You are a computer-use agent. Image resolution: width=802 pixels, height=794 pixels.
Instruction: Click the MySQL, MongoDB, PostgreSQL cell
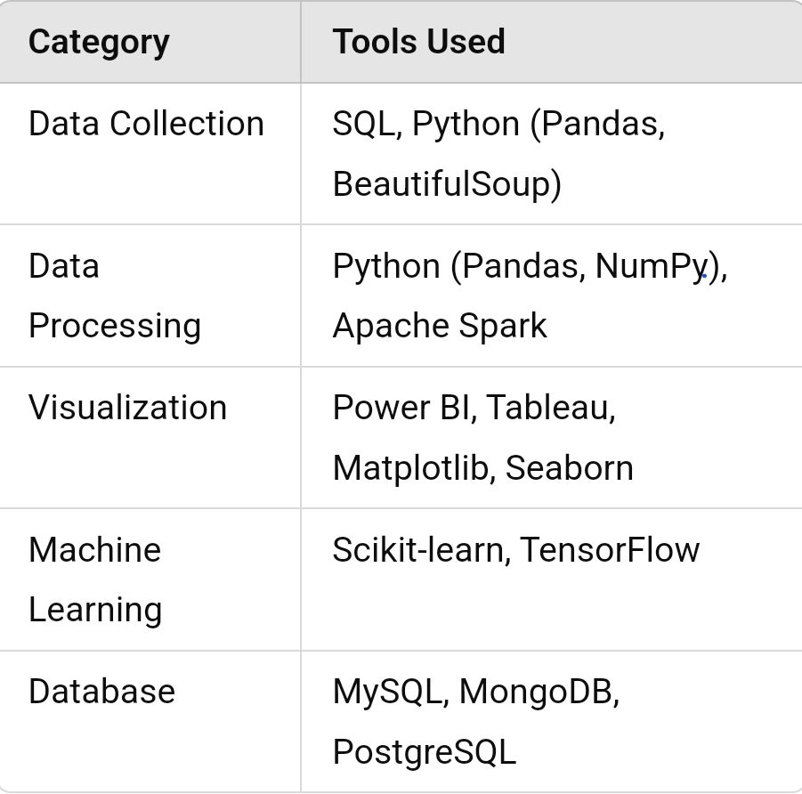pos(475,721)
